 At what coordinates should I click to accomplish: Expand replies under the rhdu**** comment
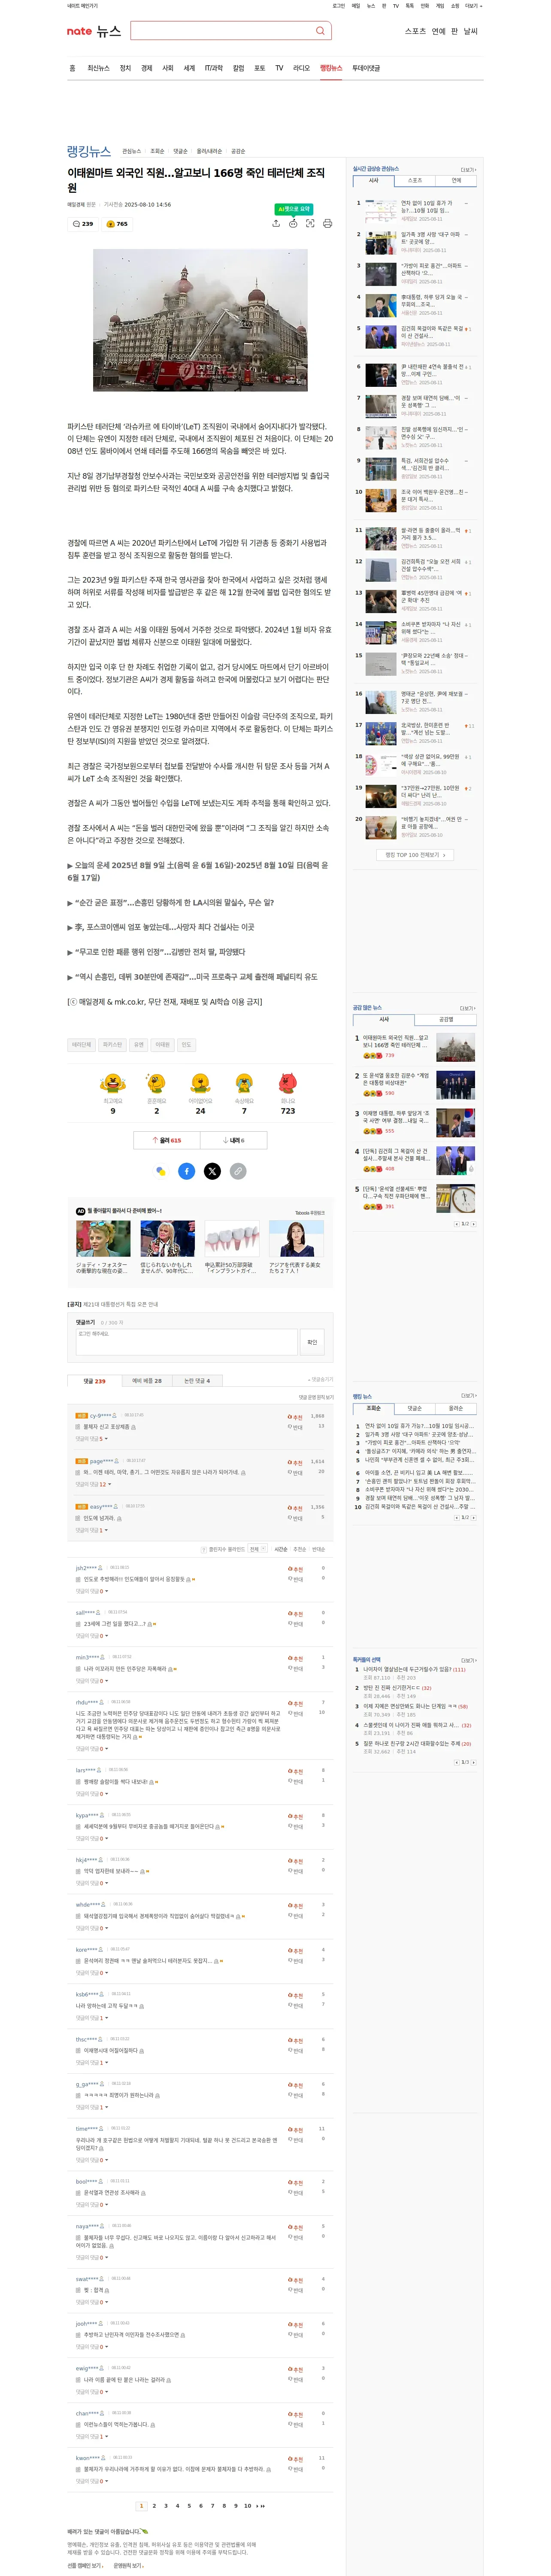(x=91, y=1749)
